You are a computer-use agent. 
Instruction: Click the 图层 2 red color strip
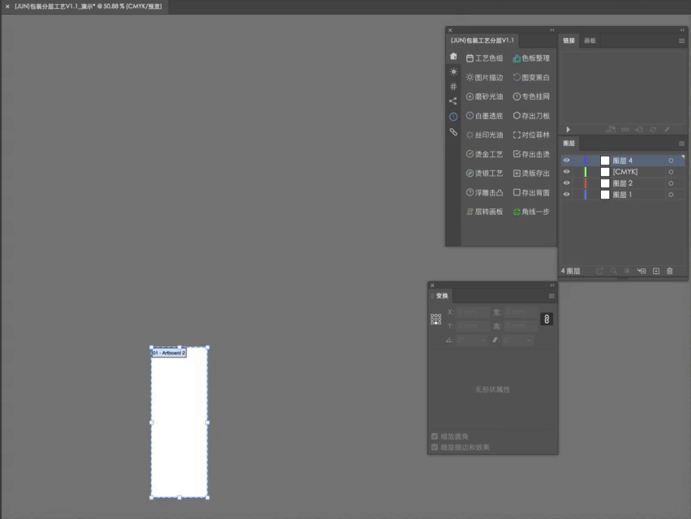click(586, 183)
